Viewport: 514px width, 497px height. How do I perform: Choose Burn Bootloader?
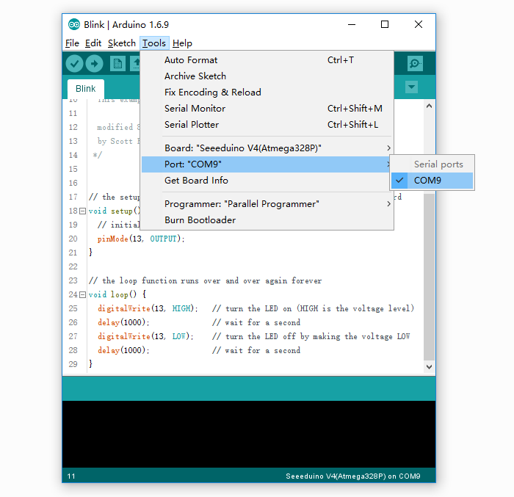(267, 220)
